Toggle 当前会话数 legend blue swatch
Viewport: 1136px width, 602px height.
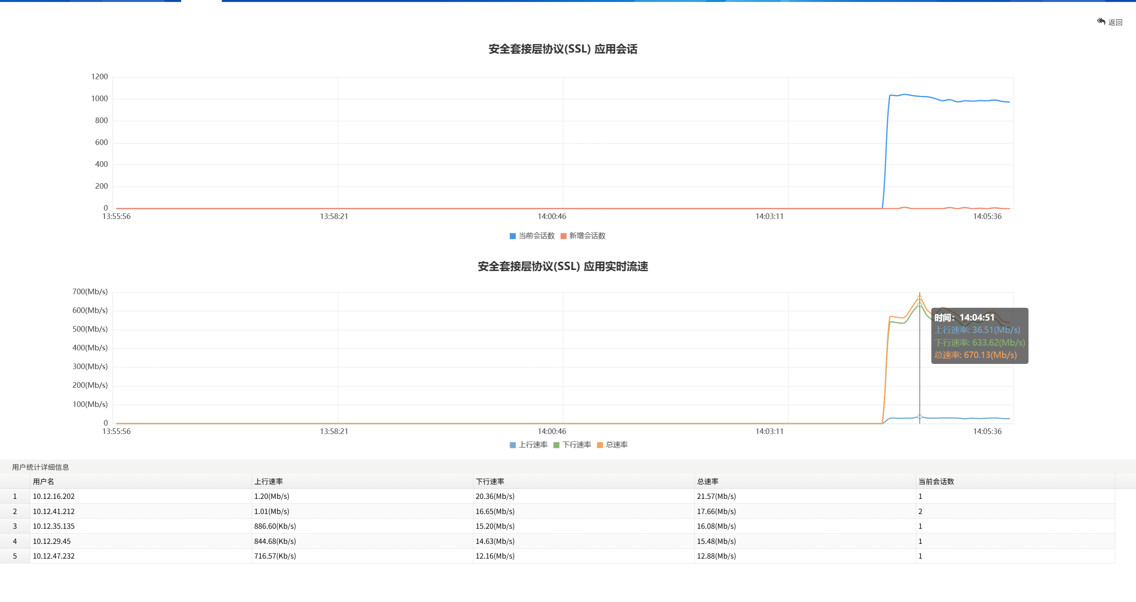click(512, 236)
